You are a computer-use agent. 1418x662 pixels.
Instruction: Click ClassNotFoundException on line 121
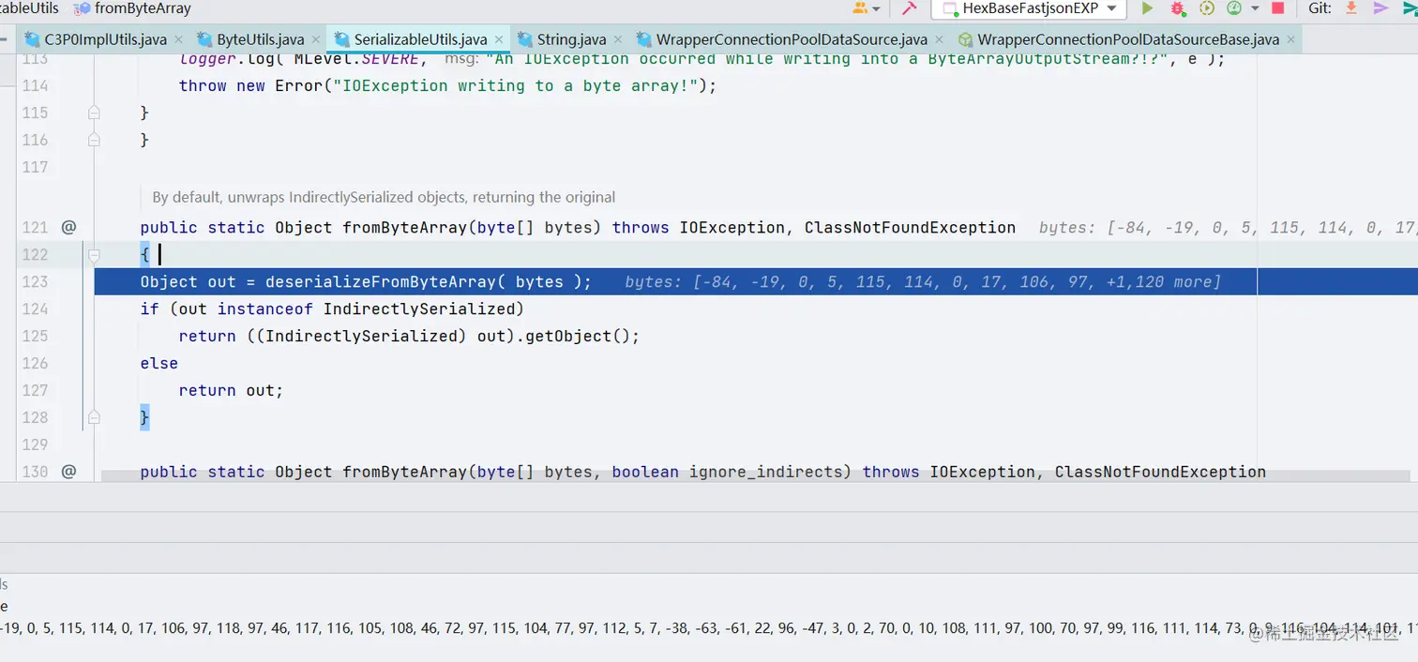[910, 227]
